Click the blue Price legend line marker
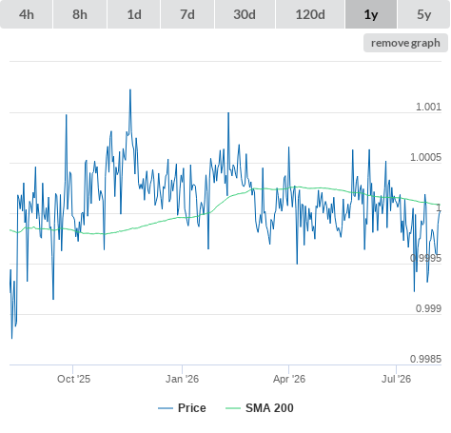The image size is (451, 433). click(x=166, y=408)
